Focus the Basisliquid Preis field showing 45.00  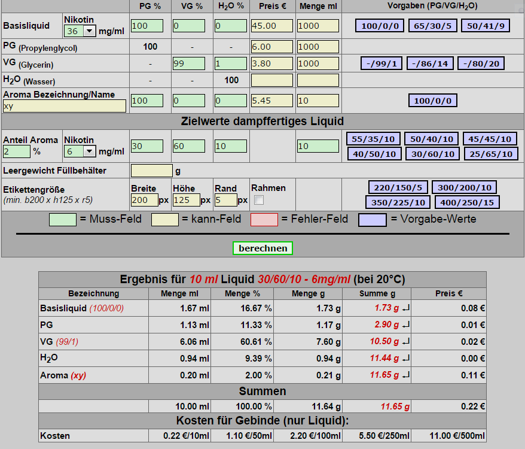click(x=271, y=26)
